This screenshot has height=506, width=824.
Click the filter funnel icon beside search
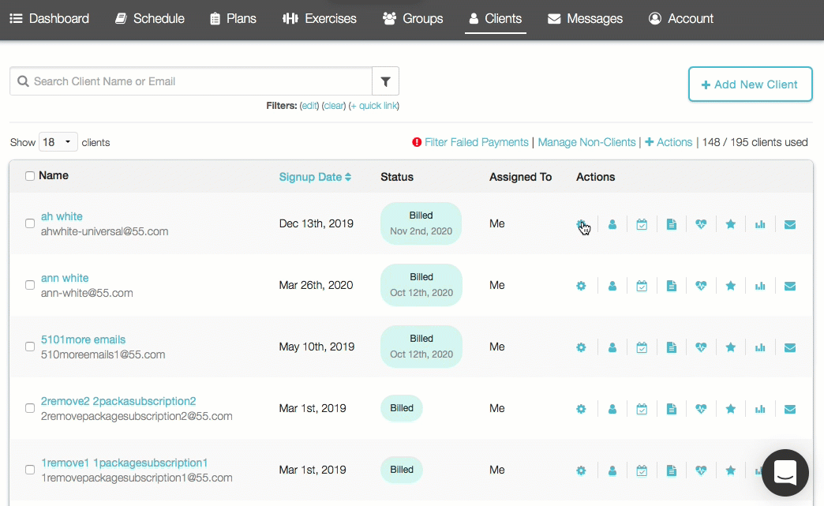(x=386, y=81)
